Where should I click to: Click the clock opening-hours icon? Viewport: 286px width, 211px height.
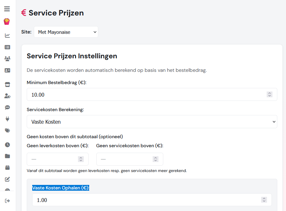[7, 145]
